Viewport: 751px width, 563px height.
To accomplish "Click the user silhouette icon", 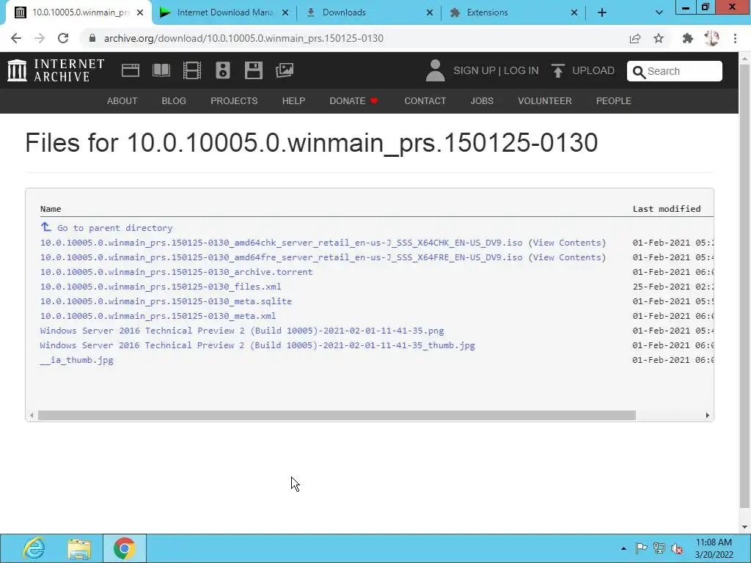I will point(435,70).
